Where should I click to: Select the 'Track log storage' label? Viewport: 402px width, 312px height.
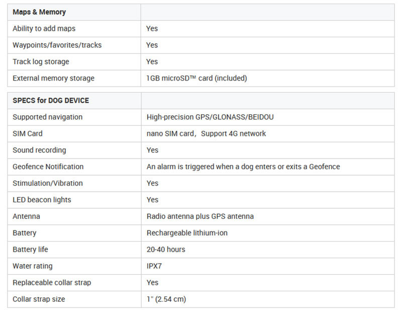click(x=41, y=61)
